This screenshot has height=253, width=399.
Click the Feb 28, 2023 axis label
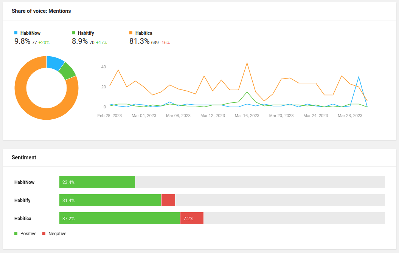[109, 116]
